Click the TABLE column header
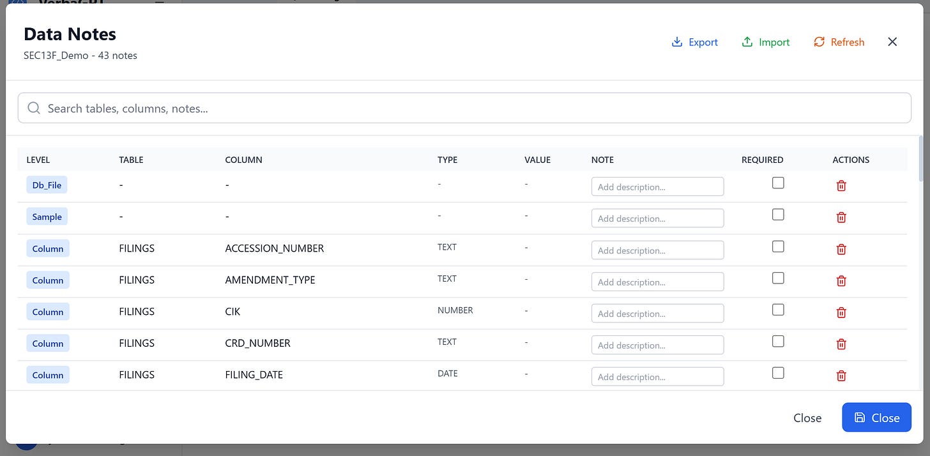The width and height of the screenshot is (930, 456). click(x=131, y=160)
